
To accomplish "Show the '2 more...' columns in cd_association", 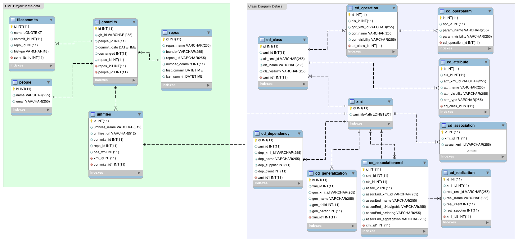I will click(473, 151).
